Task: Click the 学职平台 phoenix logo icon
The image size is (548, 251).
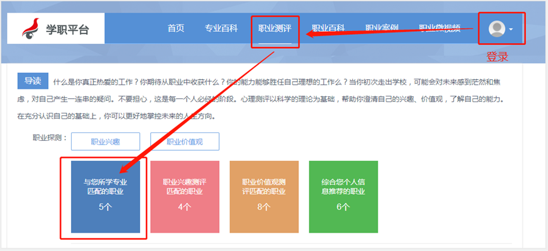Action: (31, 29)
